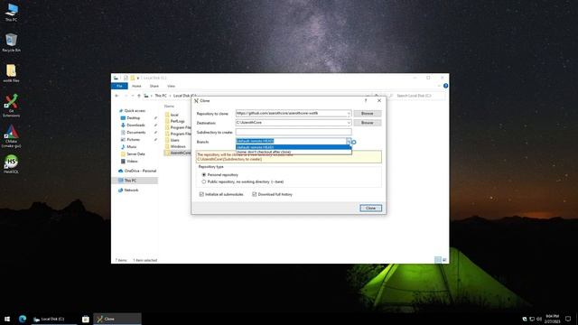Viewport: 578px width, 325px height.
Task: Switch to large icons view button
Action: click(x=444, y=260)
